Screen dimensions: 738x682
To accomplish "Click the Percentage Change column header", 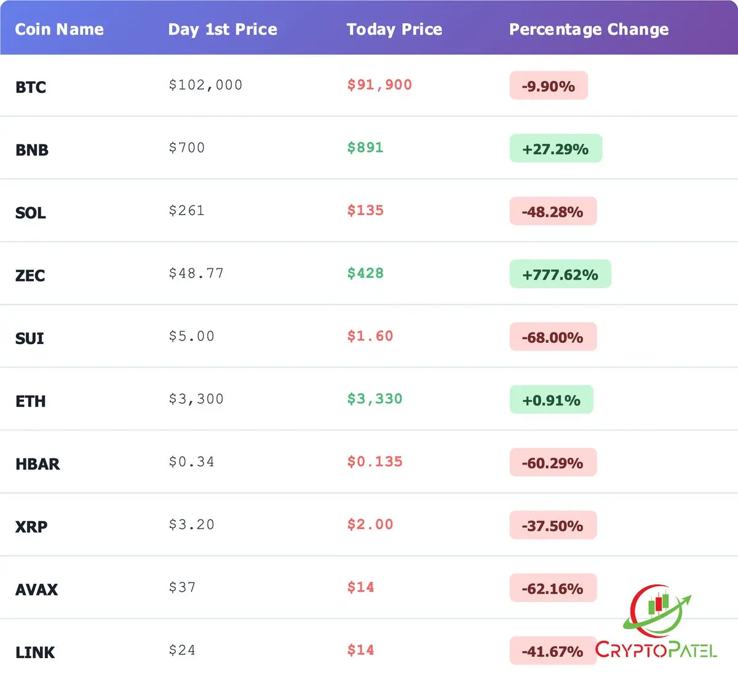I will [x=589, y=29].
